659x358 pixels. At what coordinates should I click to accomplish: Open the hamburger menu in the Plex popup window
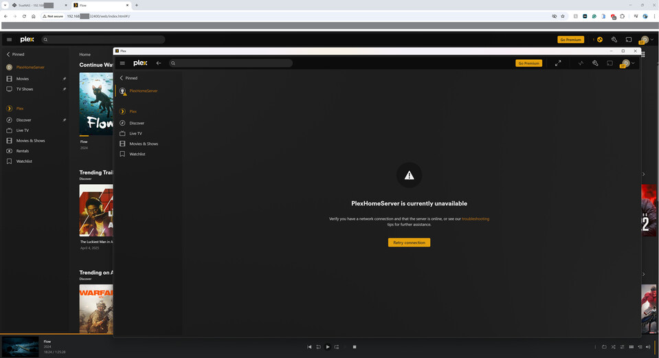point(122,63)
